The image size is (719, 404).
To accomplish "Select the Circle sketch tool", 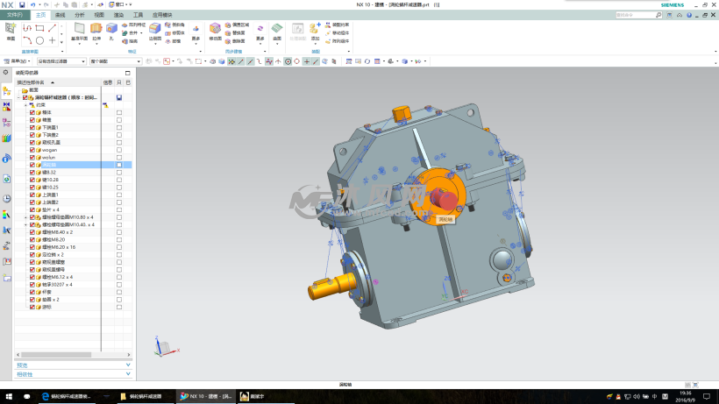I will click(x=39, y=40).
